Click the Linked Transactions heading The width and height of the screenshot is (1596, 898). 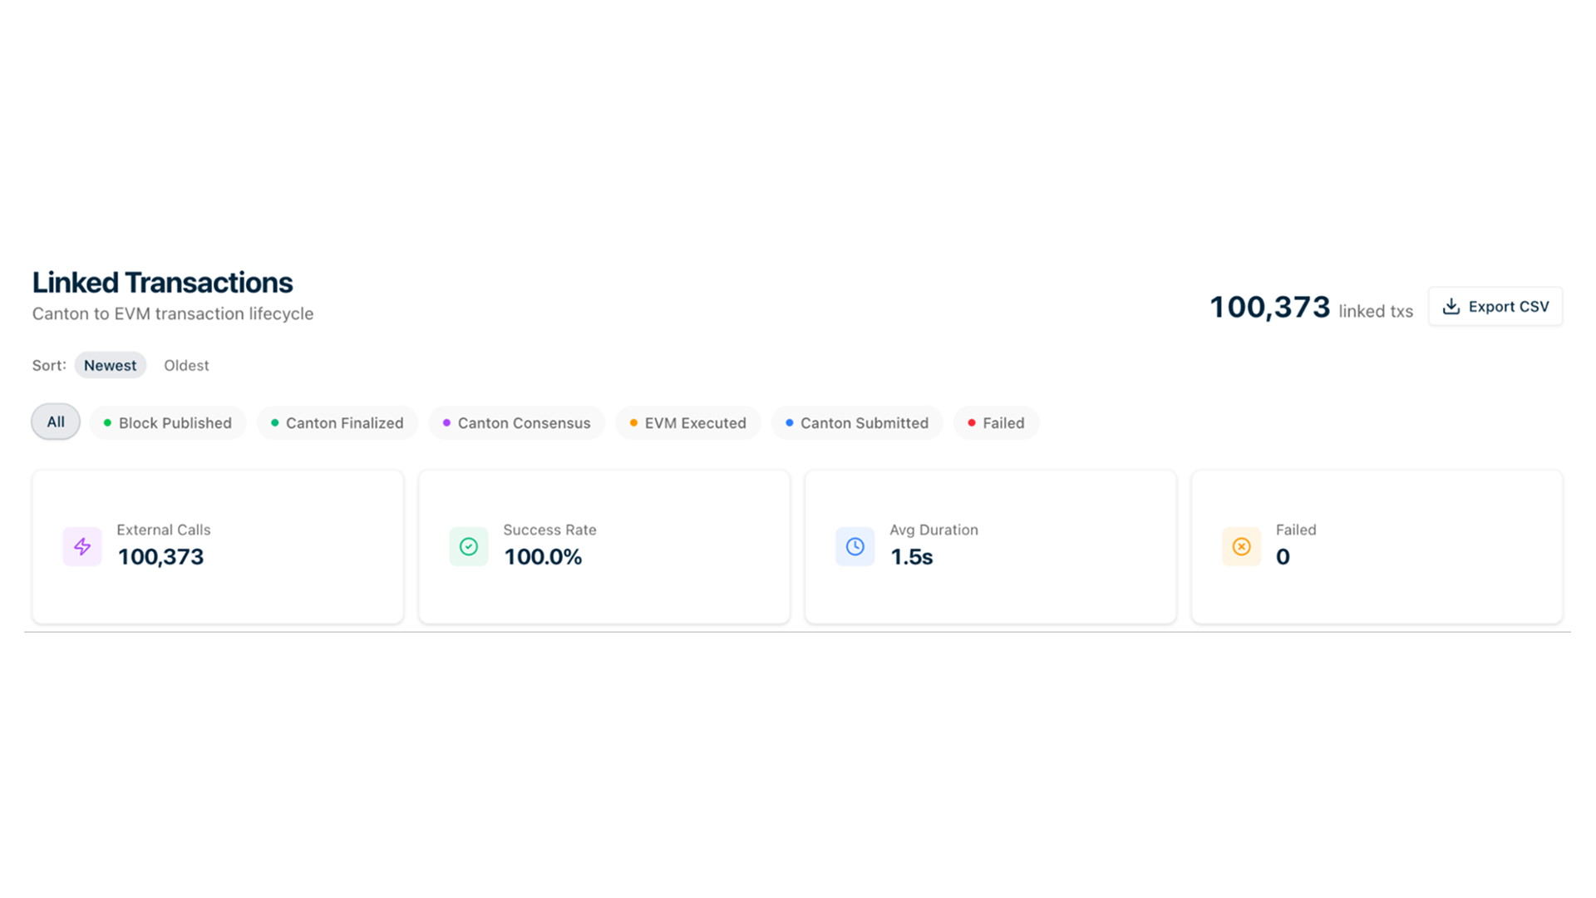pos(162,283)
